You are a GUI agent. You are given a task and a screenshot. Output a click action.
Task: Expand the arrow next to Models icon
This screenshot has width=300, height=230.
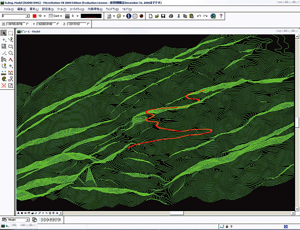[114, 16]
